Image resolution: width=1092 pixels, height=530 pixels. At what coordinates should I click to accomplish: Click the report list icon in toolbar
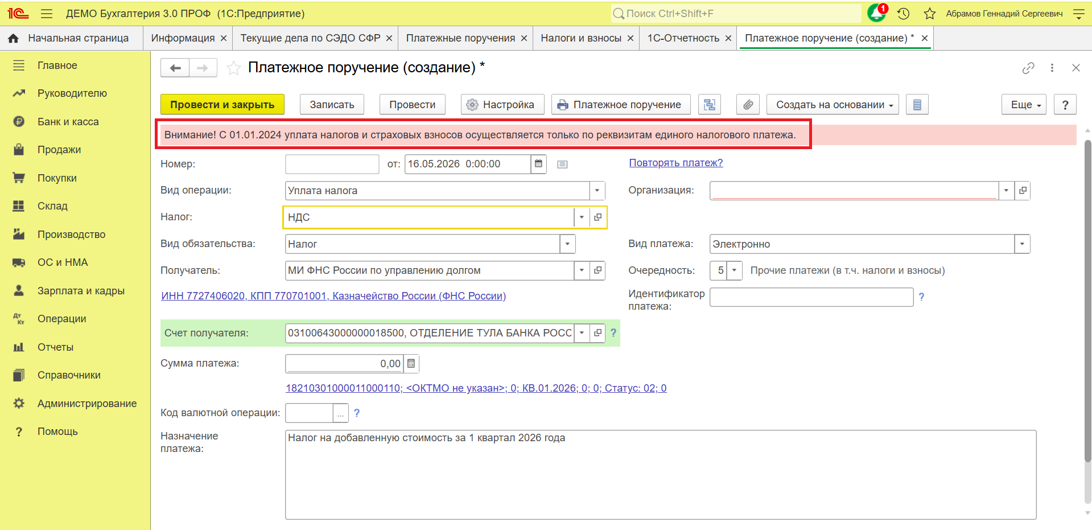tap(917, 105)
